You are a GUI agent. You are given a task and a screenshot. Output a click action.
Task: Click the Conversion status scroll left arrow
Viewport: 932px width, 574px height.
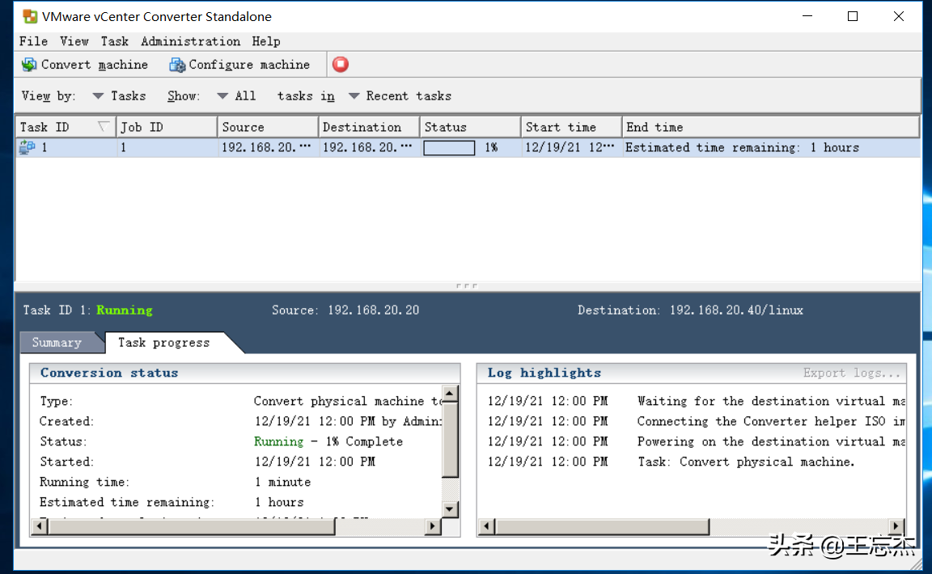(x=40, y=525)
